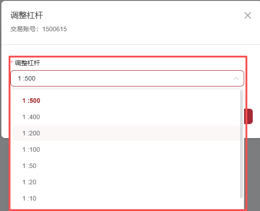Close the 调整杠杆 dialog with the X icon
This screenshot has height=211, width=260.
pyautogui.click(x=248, y=15)
